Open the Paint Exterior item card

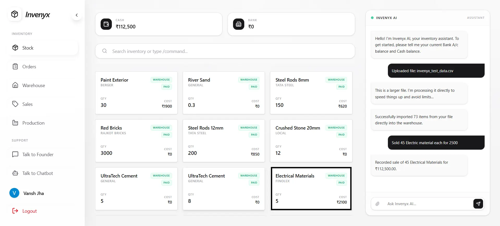click(136, 93)
